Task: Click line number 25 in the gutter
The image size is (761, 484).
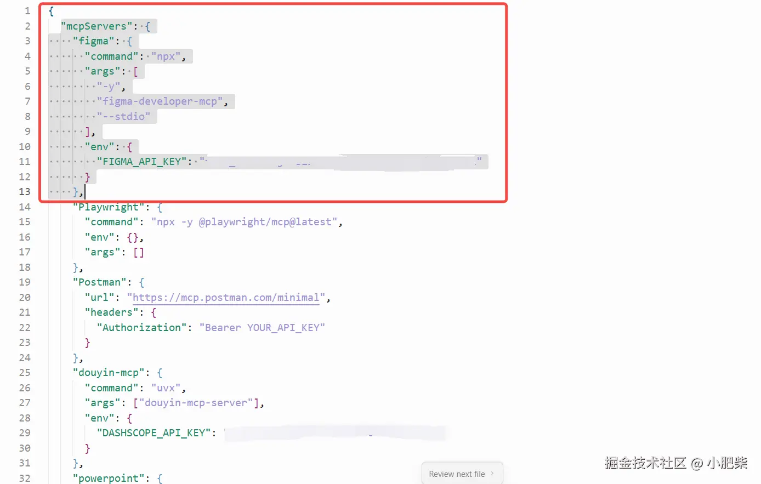Action: [x=25, y=373]
